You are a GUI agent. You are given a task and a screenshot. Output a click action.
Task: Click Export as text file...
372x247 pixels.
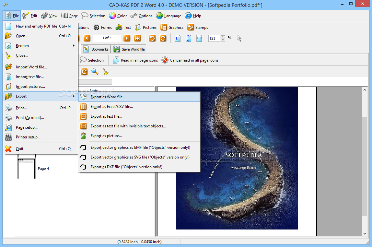(139, 116)
